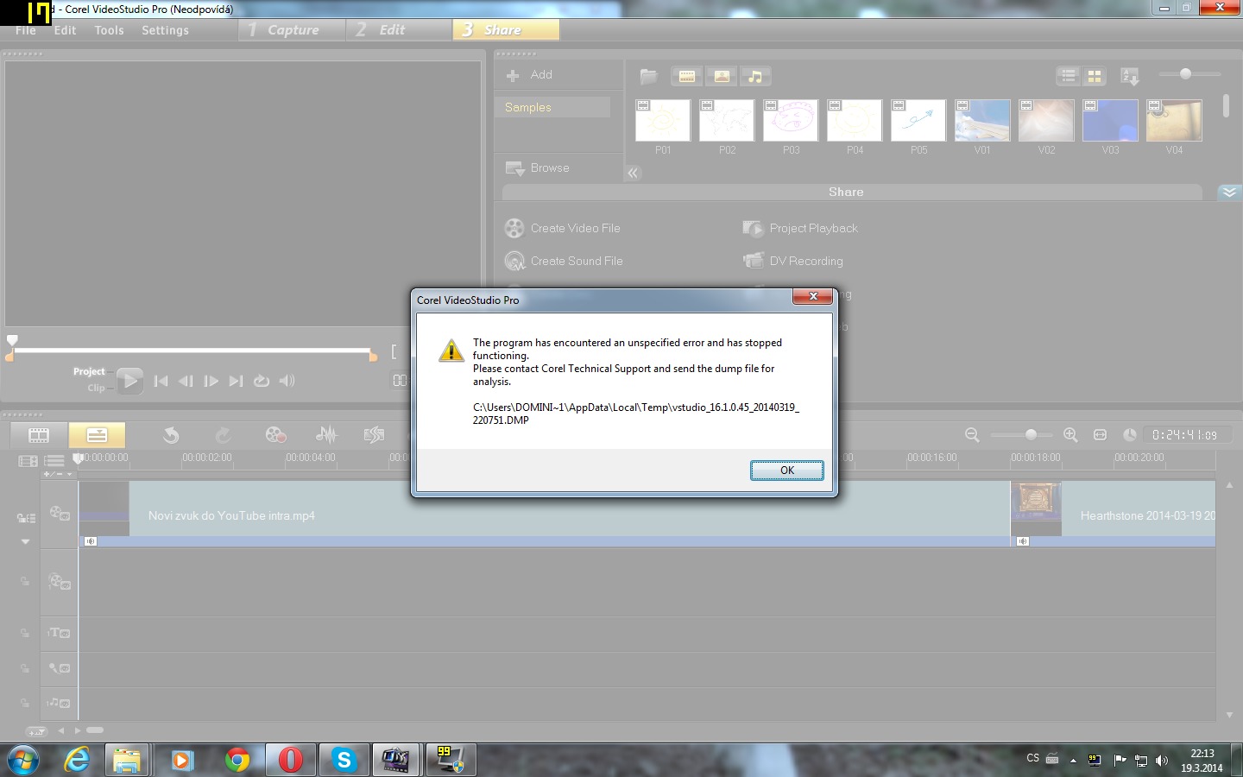Select the Share step tab
1243x777 pixels.
click(x=506, y=29)
